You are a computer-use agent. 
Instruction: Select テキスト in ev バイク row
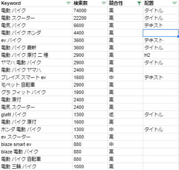point(161,40)
